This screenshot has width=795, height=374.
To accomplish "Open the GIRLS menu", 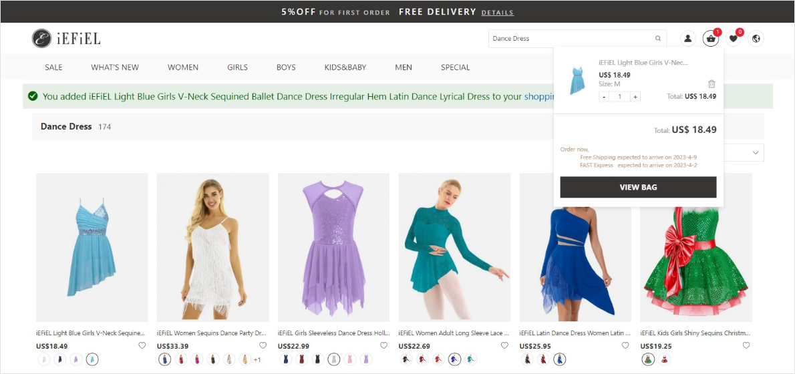I will pos(237,67).
